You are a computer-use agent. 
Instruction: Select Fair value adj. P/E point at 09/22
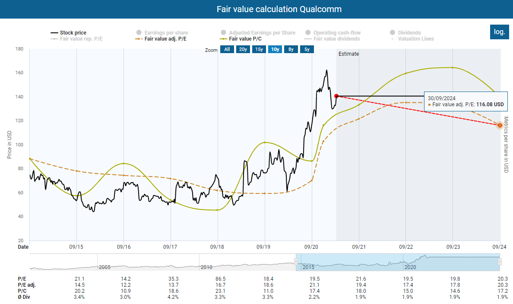(x=405, y=102)
